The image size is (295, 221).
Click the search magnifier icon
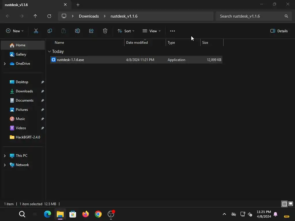click(x=286, y=16)
